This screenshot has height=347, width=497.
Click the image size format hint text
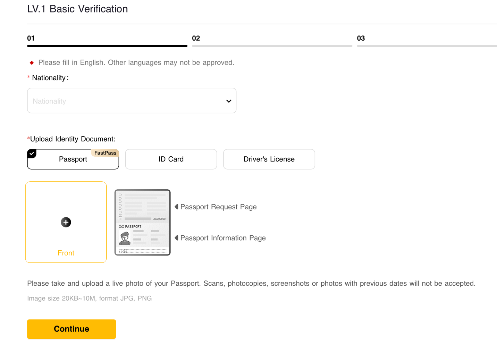click(90, 298)
